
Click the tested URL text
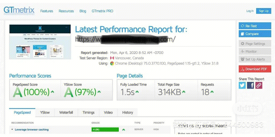pos(125,39)
